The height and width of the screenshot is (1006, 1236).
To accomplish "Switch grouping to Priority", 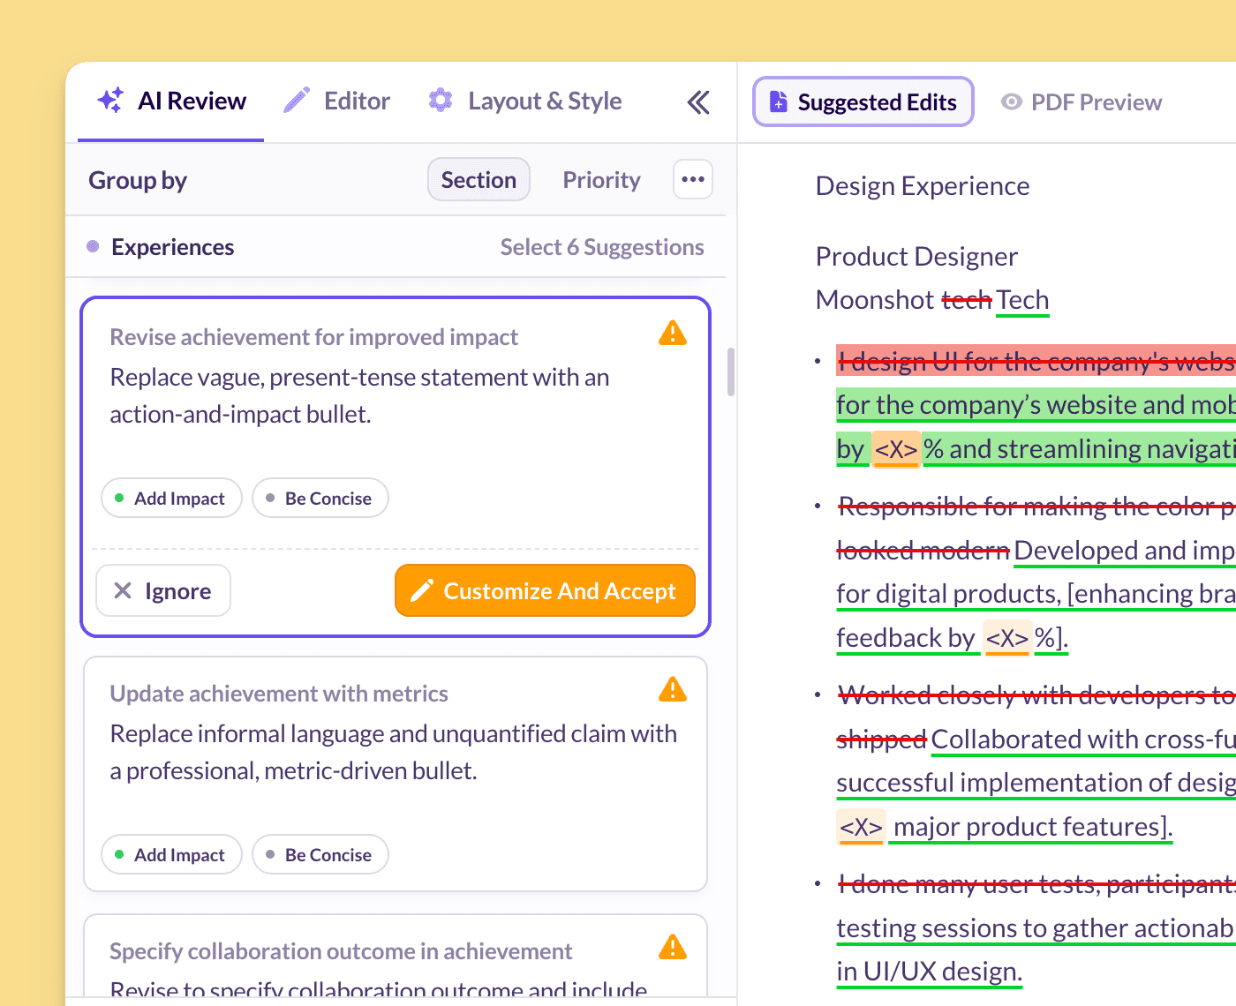I will click(x=601, y=179).
